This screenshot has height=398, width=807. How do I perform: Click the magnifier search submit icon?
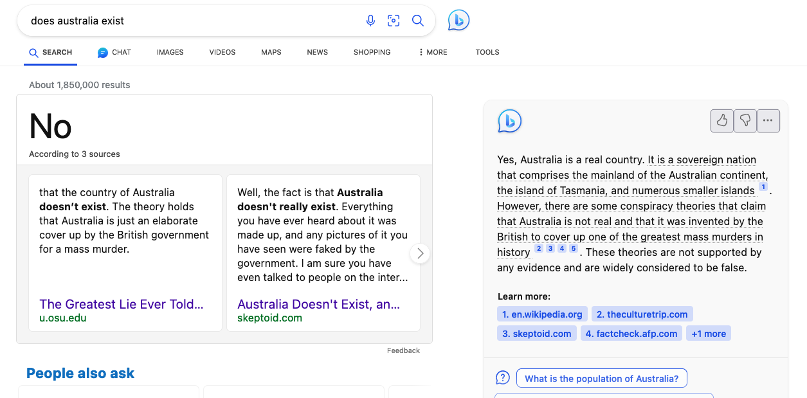(418, 21)
